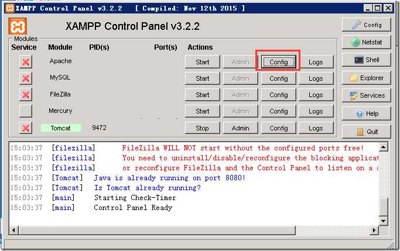Screen dimensions: 400x251
Task: Open FileZilla Logs menu
Action: (316, 95)
